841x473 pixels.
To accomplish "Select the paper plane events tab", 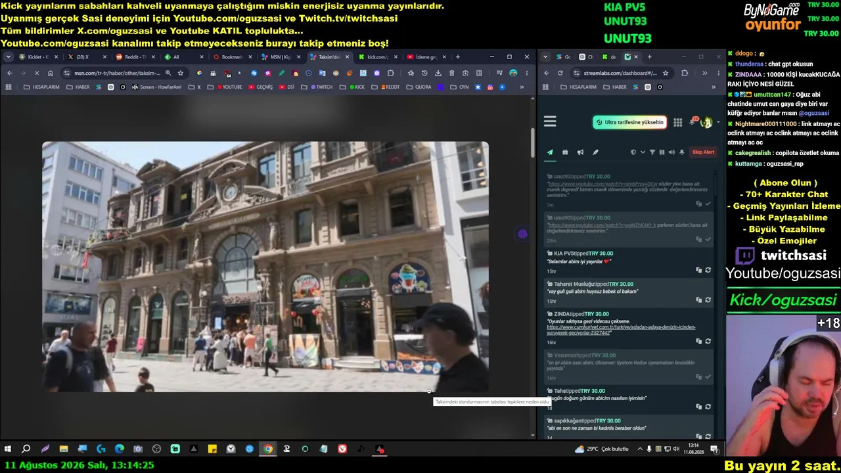I will tap(550, 152).
